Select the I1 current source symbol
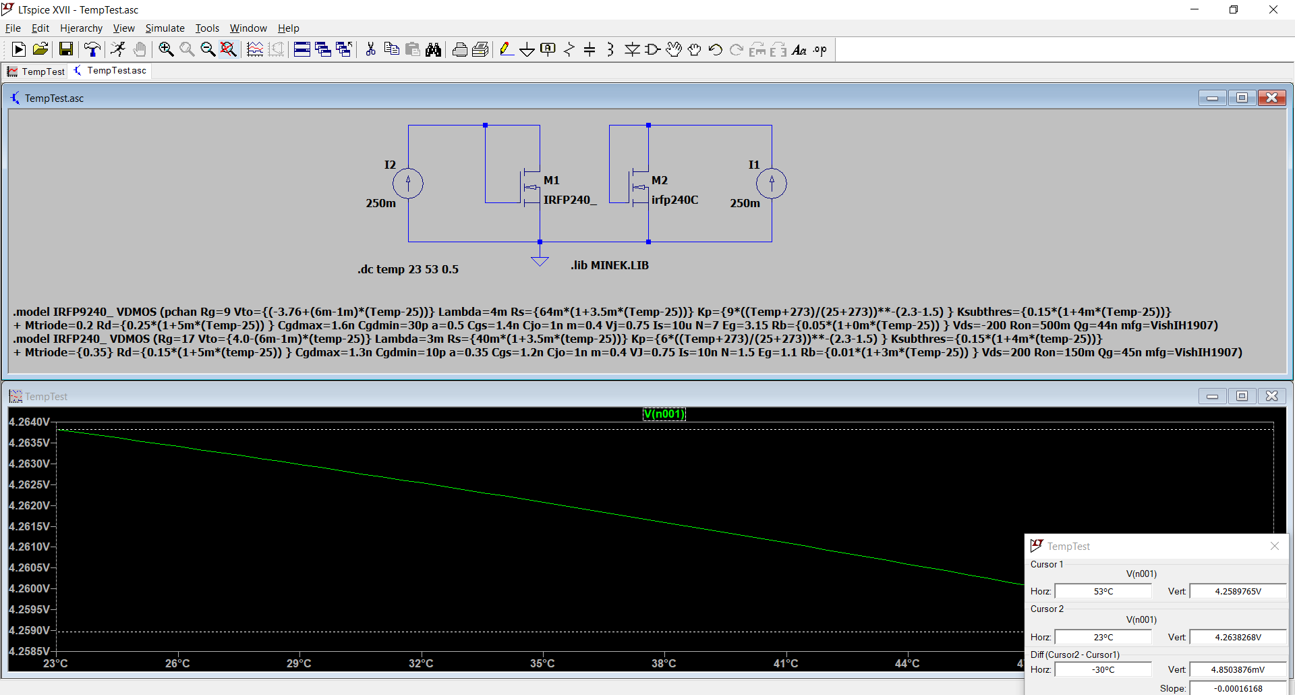The width and height of the screenshot is (1295, 695). [772, 184]
